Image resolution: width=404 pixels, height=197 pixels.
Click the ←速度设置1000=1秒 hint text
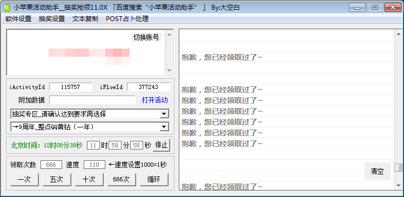[x=138, y=165]
